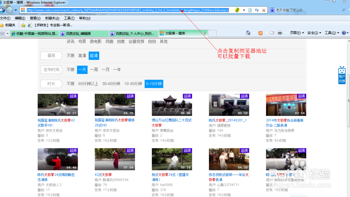Close the 太极拳 - 搜库 tab

(x=205, y=33)
